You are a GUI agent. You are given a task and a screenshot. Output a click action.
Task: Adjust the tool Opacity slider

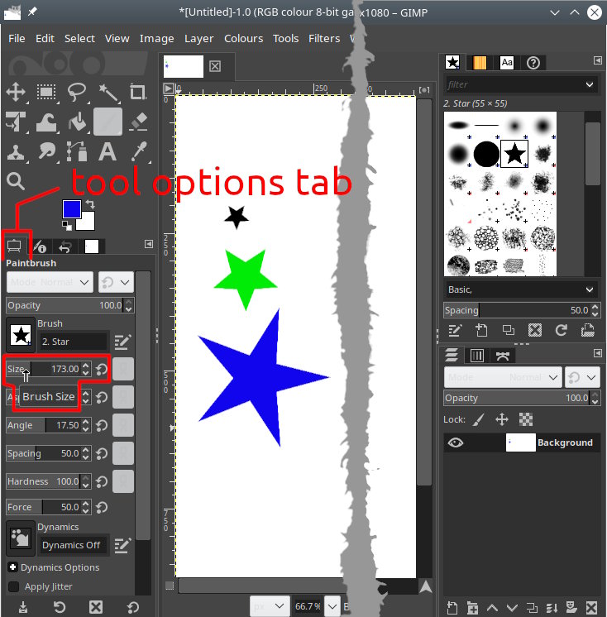tap(70, 305)
